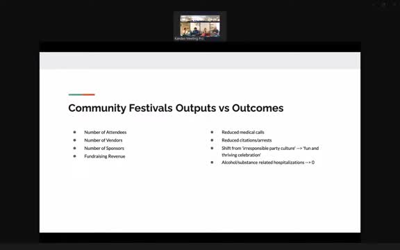Click the 'Reduced citations/arrests' bullet
This screenshot has width=400, height=250.
click(x=247, y=140)
